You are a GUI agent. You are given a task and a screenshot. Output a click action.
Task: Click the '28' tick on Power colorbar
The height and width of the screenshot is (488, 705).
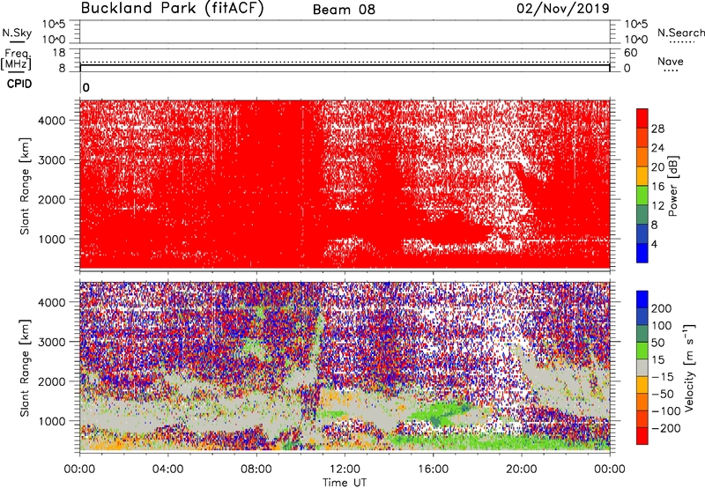pos(657,129)
